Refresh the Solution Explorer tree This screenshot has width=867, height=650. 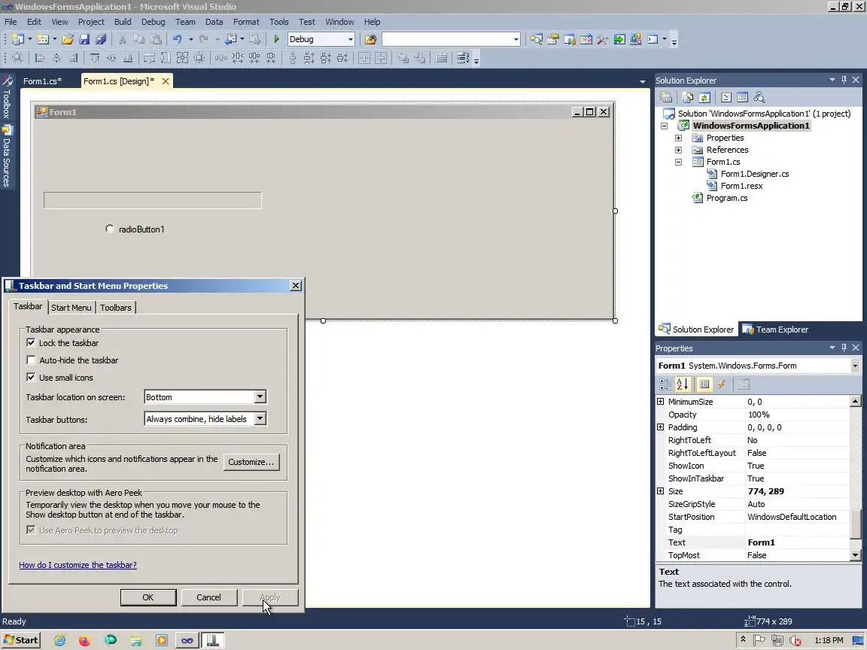click(x=704, y=97)
